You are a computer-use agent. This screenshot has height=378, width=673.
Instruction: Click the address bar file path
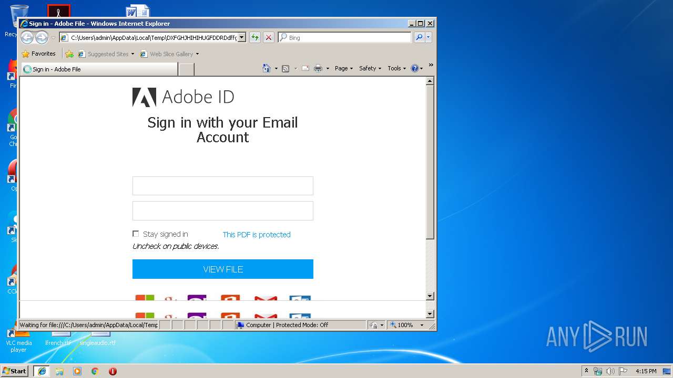pyautogui.click(x=154, y=38)
